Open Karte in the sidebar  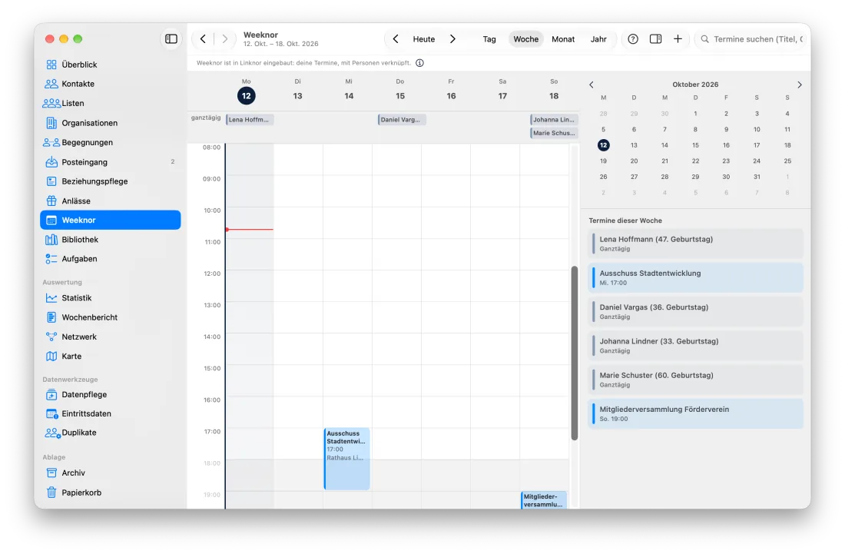click(x=110, y=356)
